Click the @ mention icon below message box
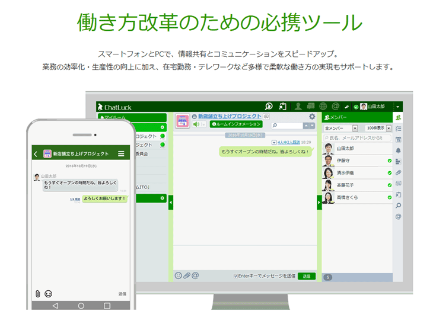The image size is (433, 327). point(195,275)
